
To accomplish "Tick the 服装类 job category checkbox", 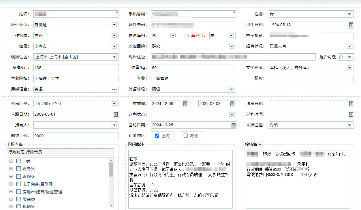I will 18,199.
